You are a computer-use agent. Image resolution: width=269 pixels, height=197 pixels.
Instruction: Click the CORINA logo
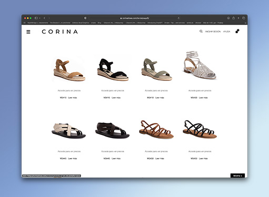tap(60, 32)
